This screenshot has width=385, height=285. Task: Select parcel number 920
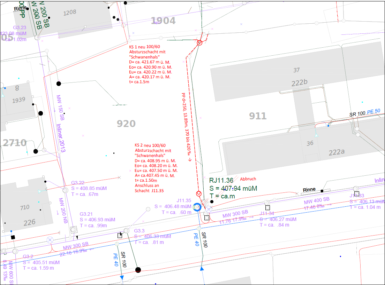click(126, 124)
